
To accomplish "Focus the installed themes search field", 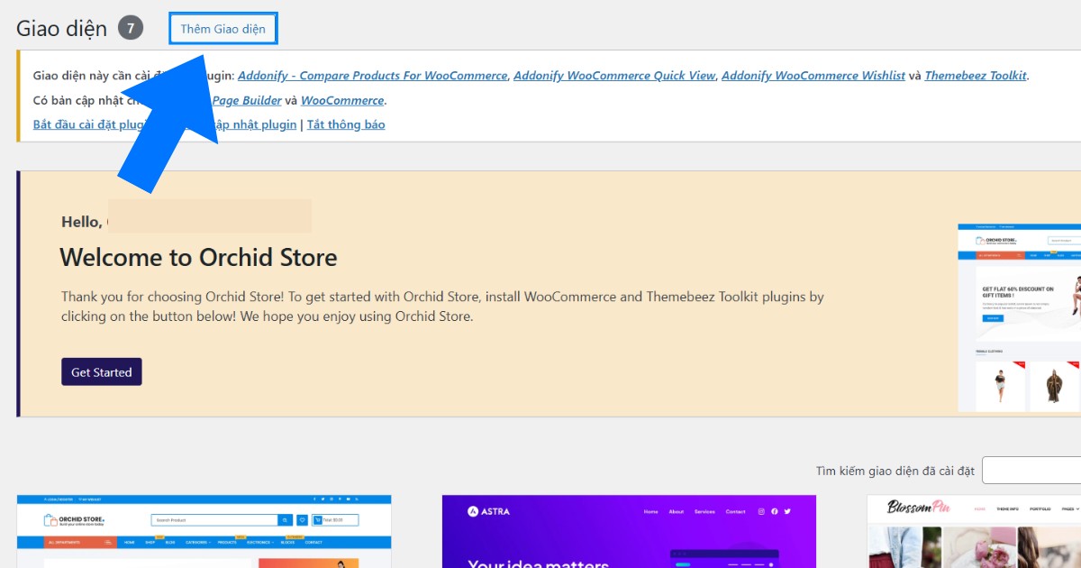I will (1031, 471).
